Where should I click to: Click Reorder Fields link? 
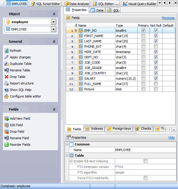point(20,145)
